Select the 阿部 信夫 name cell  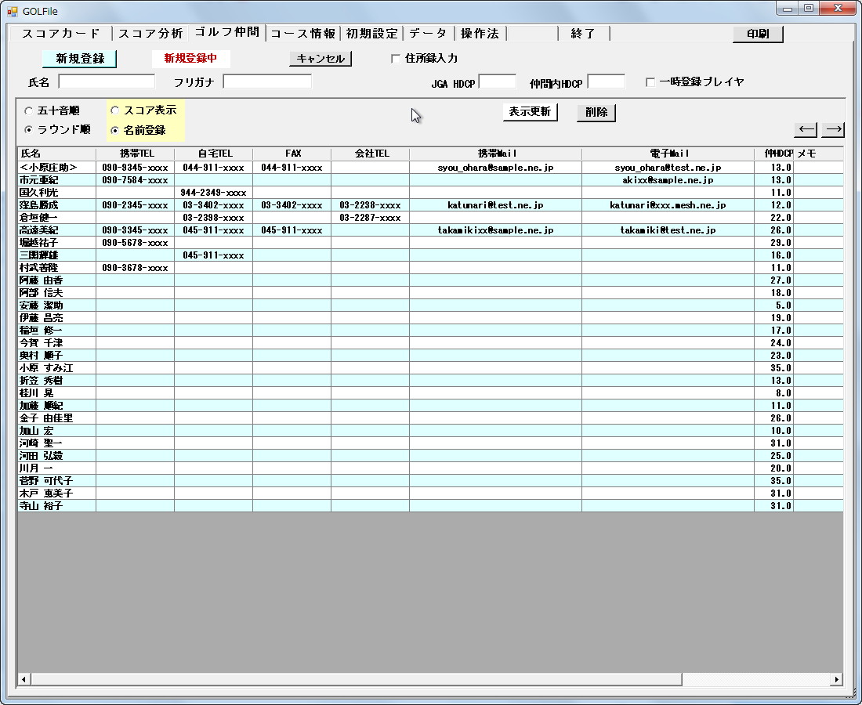[56, 293]
